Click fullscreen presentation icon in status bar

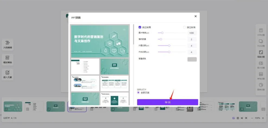(x=246, y=118)
